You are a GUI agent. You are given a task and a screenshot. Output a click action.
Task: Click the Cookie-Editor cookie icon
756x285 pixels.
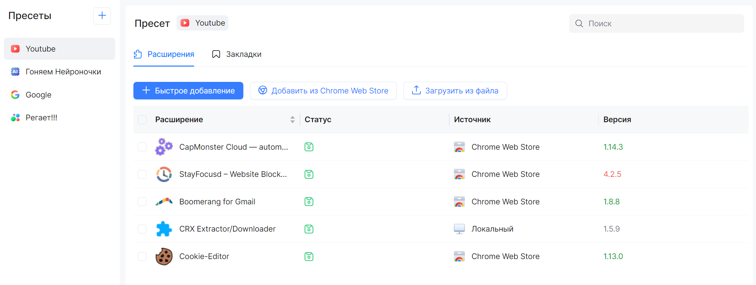164,257
